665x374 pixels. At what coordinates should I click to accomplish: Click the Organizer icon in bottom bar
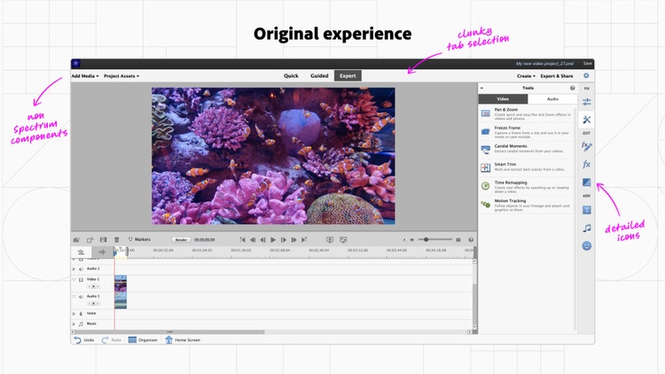(132, 339)
